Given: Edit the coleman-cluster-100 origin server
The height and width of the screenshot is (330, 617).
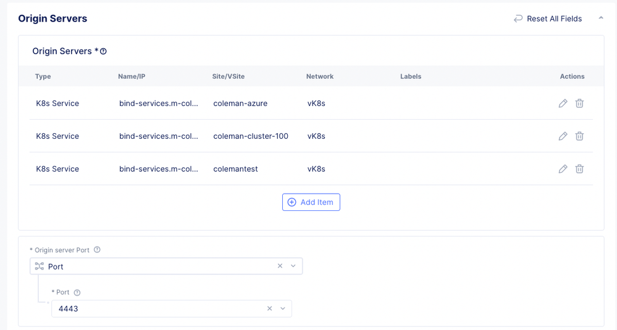Looking at the screenshot, I should (563, 136).
